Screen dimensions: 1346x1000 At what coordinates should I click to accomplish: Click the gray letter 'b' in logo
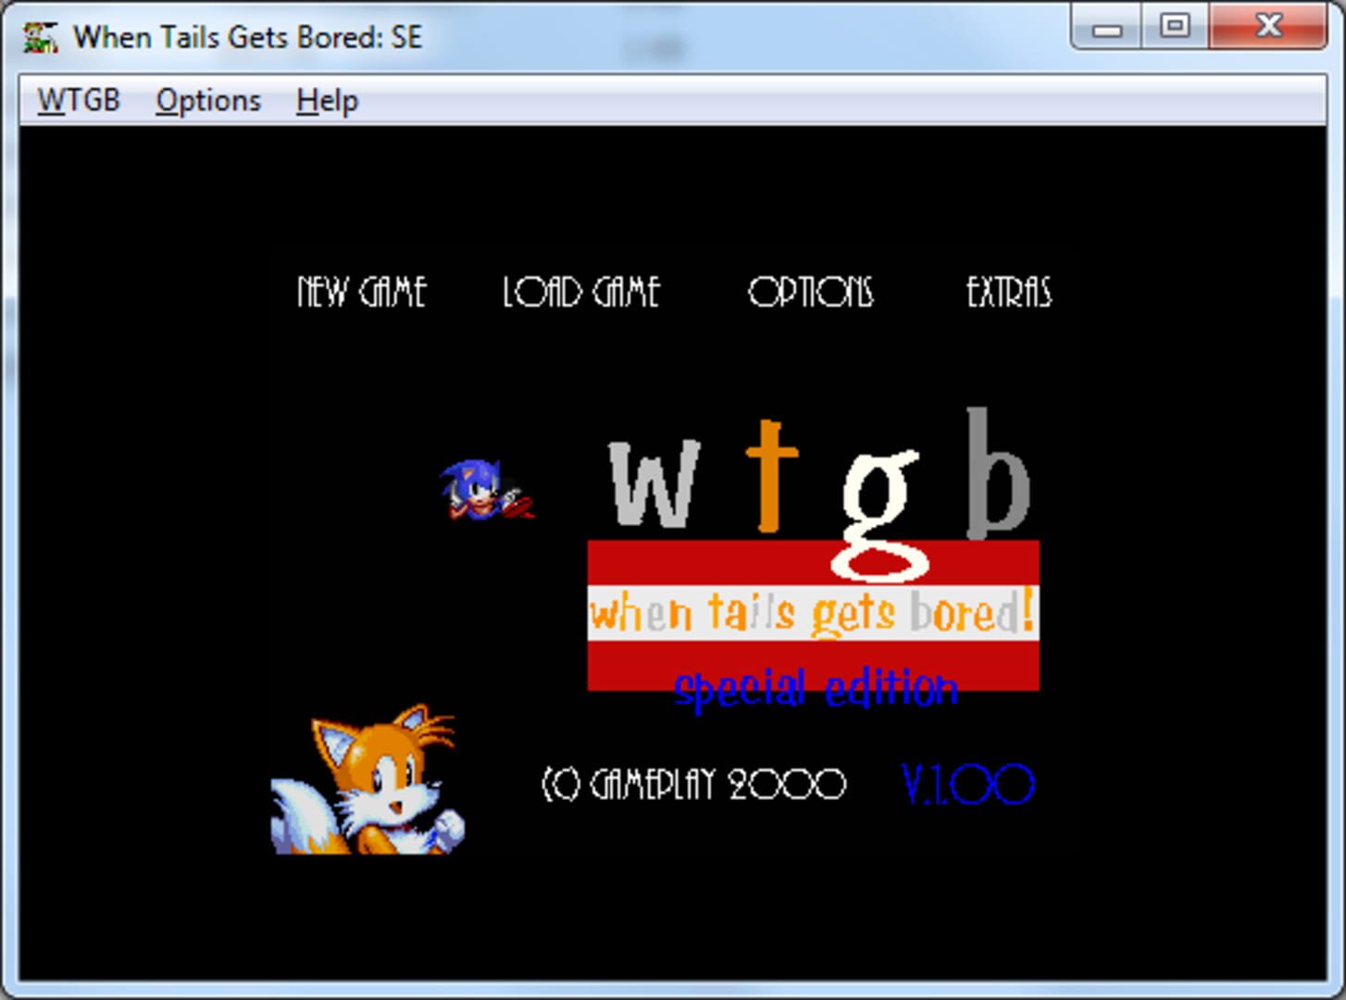(x=997, y=476)
